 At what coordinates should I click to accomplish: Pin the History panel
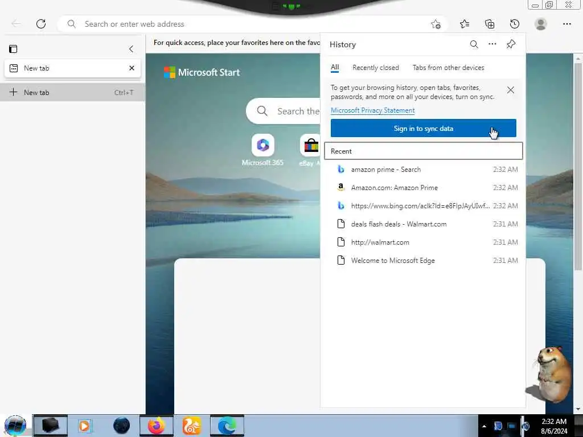(x=511, y=44)
